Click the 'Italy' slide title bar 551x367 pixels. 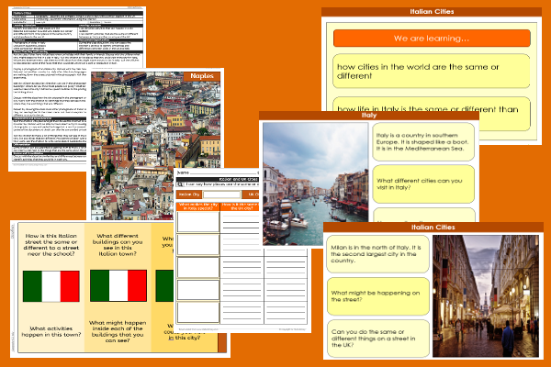tap(369, 116)
